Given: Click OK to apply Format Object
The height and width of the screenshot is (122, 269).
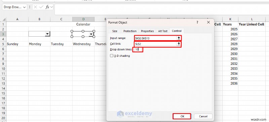Looking at the screenshot, I should point(182,116).
